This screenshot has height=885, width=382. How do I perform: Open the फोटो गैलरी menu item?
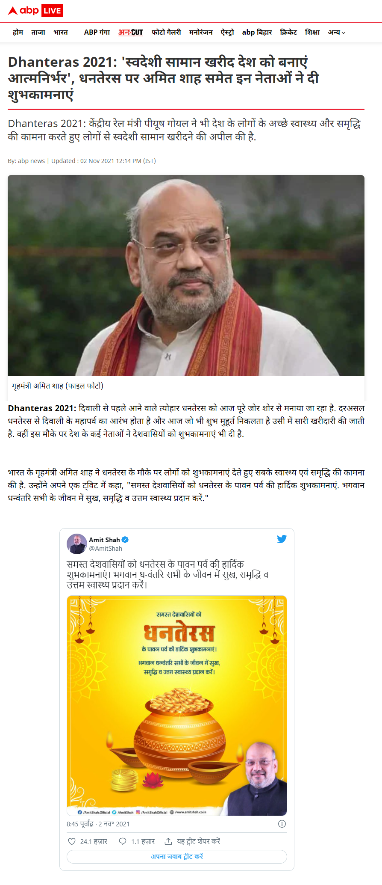pyautogui.click(x=166, y=32)
